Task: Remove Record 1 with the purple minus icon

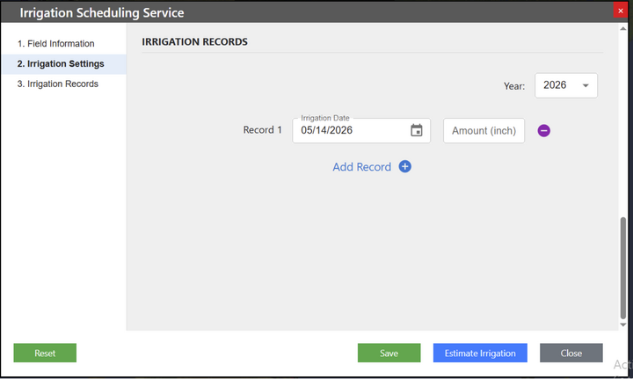Action: [x=544, y=130]
